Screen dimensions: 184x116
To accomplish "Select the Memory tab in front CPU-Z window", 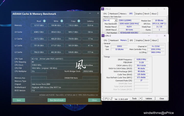I will (x=123, y=40).
